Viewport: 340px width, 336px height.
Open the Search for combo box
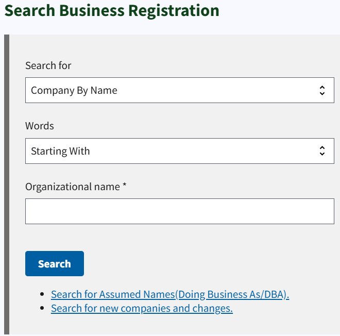tap(180, 90)
